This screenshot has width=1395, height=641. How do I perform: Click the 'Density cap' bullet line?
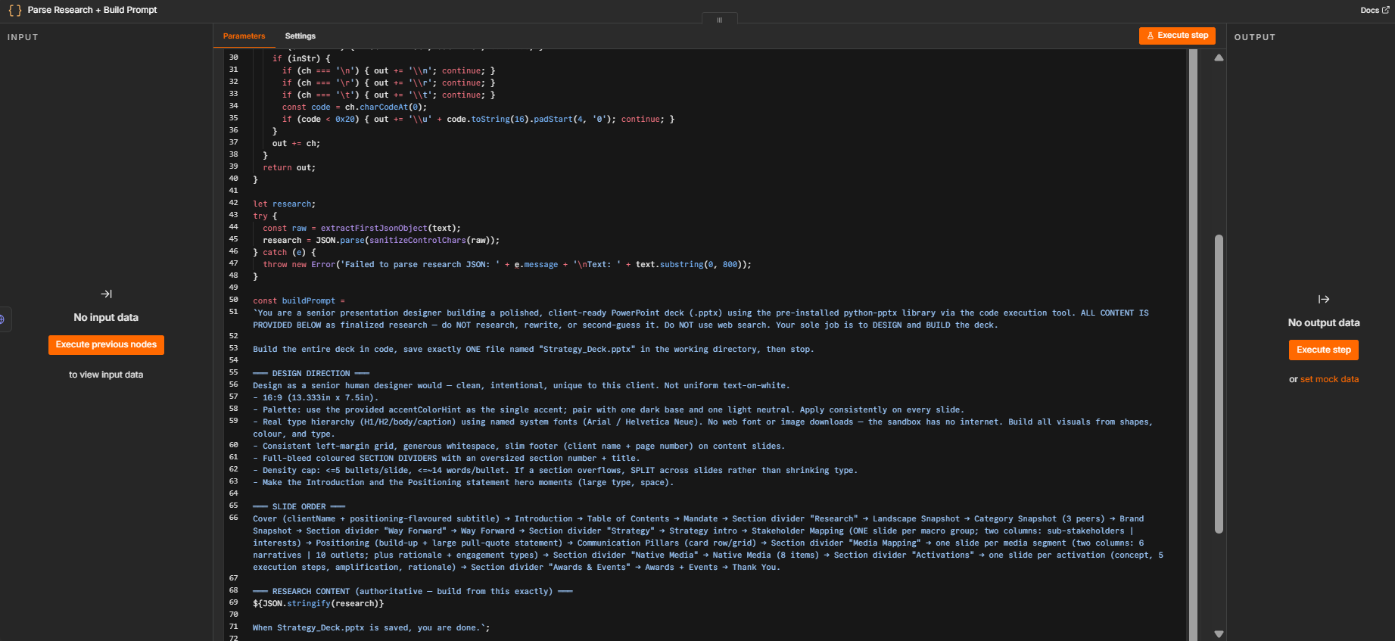pyautogui.click(x=555, y=470)
